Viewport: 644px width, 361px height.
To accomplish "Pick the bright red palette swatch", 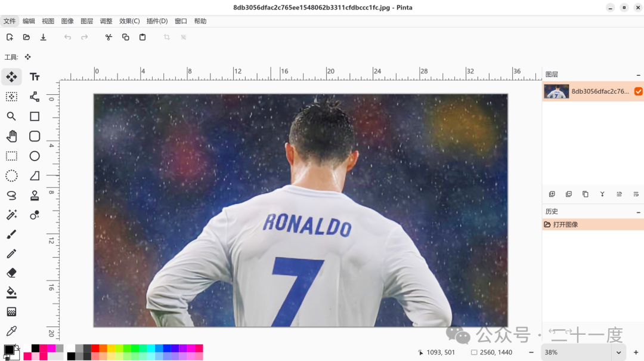I will coord(95,348).
